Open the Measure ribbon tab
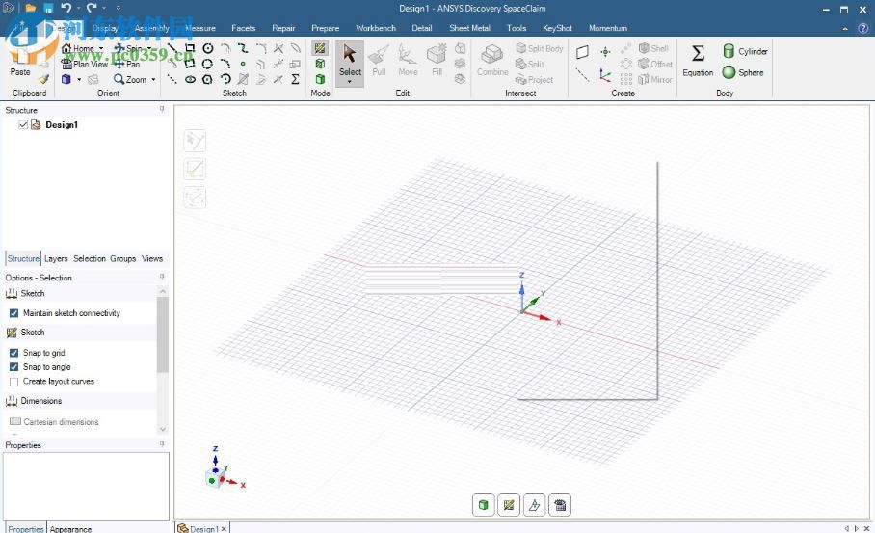875x533 pixels. click(200, 28)
